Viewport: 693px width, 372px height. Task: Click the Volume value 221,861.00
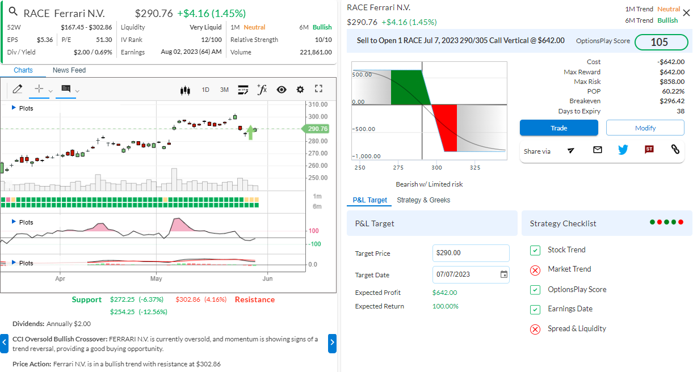pyautogui.click(x=316, y=52)
